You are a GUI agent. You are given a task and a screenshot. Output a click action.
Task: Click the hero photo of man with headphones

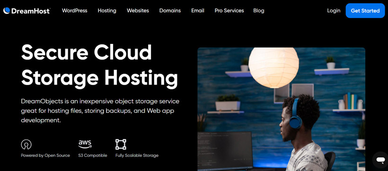tap(282, 109)
